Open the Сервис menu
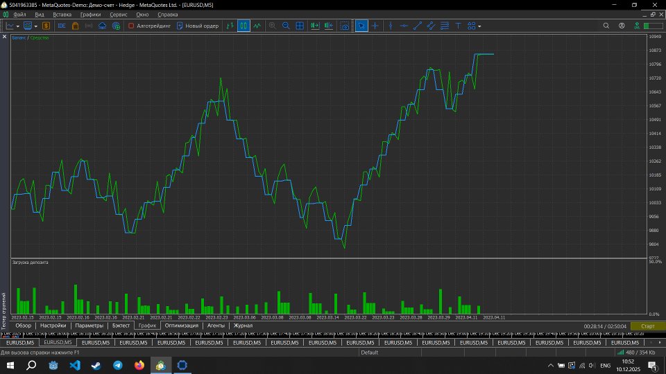 click(x=119, y=15)
